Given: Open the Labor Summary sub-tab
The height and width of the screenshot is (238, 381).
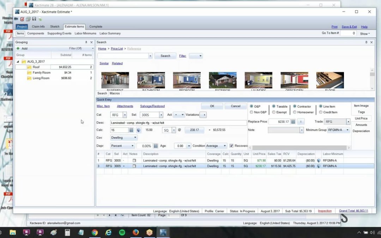Looking at the screenshot, I should click(110, 33).
